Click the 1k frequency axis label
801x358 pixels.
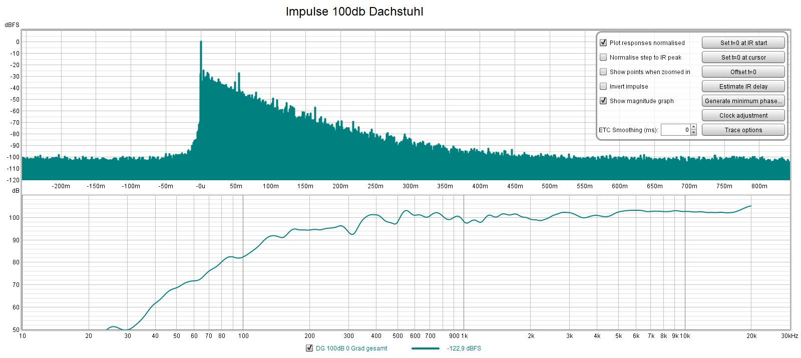(x=465, y=336)
